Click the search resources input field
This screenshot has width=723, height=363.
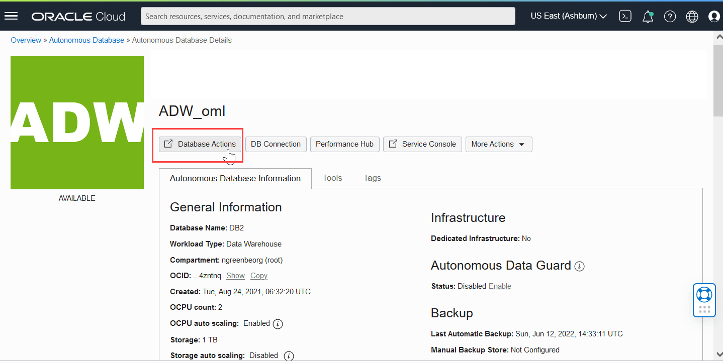point(327,16)
